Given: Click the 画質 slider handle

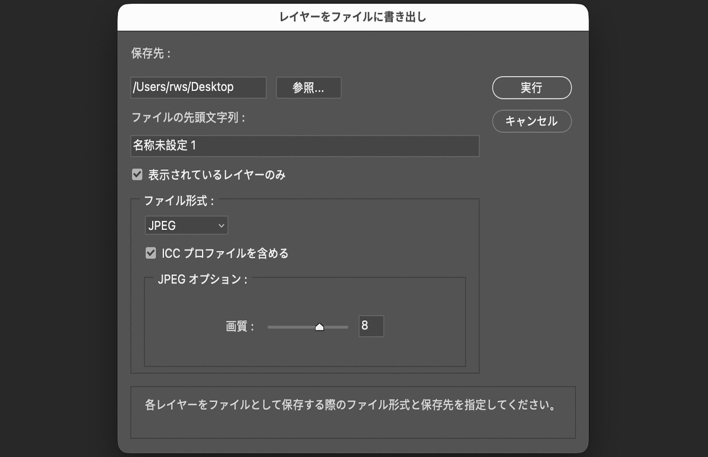Looking at the screenshot, I should click(320, 326).
